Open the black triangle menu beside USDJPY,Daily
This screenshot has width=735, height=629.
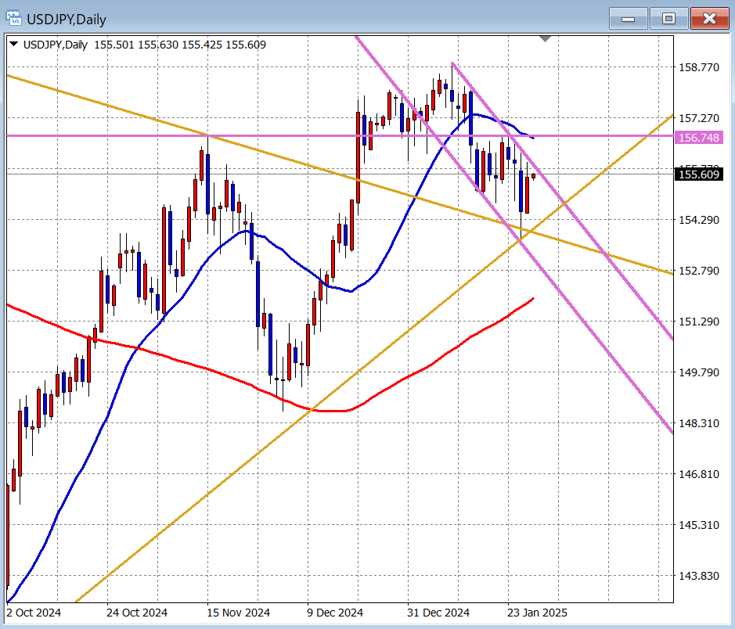[13, 45]
